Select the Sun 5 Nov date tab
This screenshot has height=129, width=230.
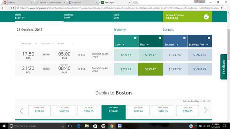[138, 110]
